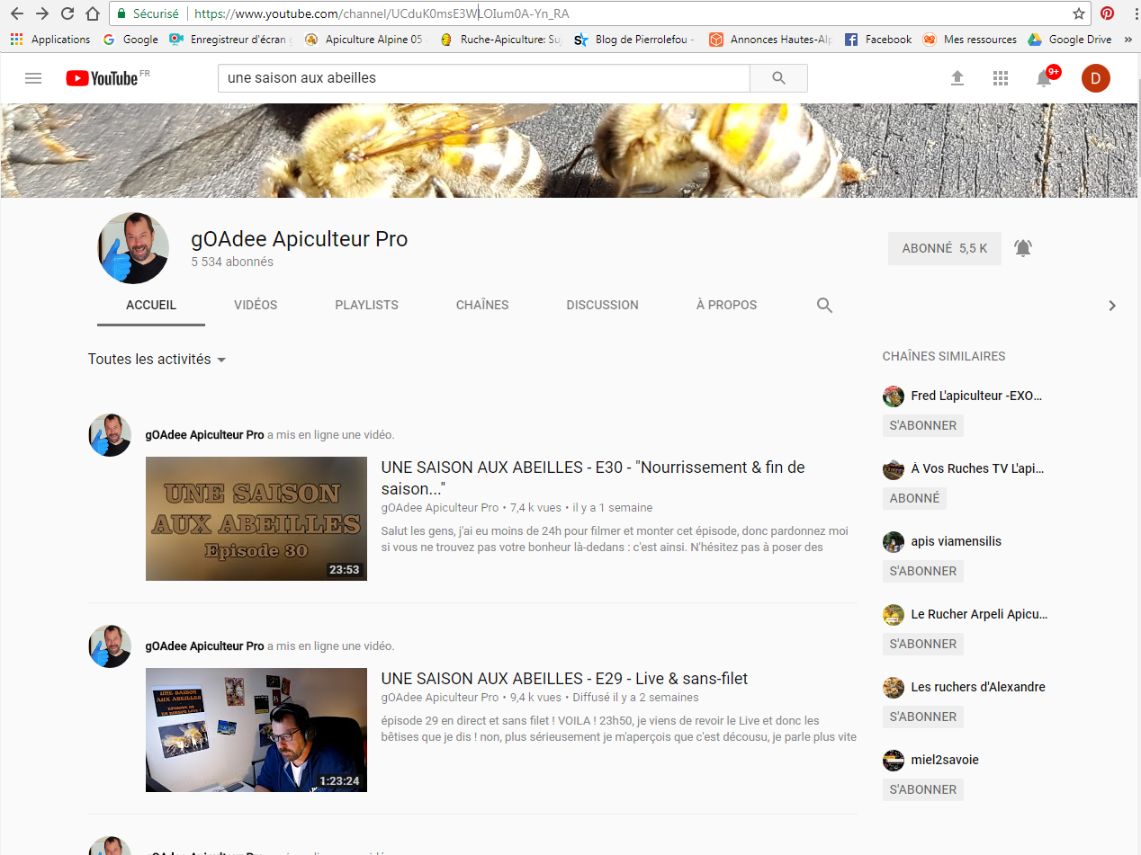Expand Toutes les activités dropdown
Screen dimensions: 1141x855
pos(157,360)
